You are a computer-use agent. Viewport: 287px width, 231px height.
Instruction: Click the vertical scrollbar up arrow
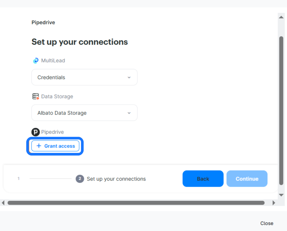(x=281, y=17)
